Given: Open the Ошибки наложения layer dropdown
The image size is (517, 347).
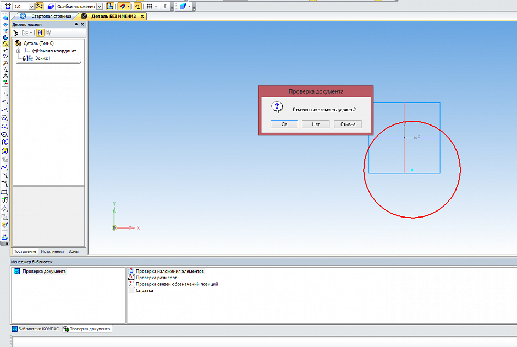Looking at the screenshot, I should (99, 6).
